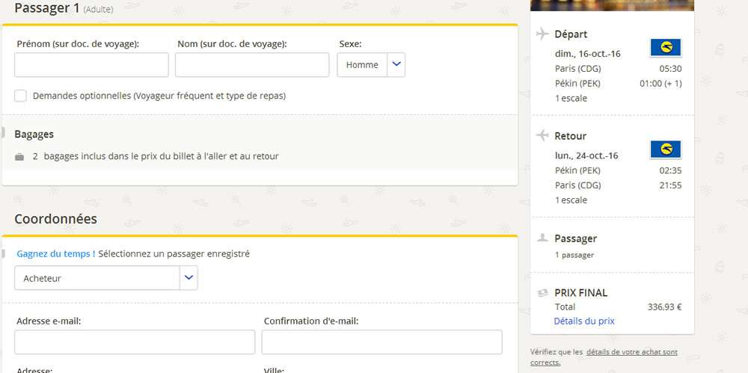This screenshot has width=748, height=373.
Task: Click the passenger silhouette icon
Action: [x=543, y=238]
